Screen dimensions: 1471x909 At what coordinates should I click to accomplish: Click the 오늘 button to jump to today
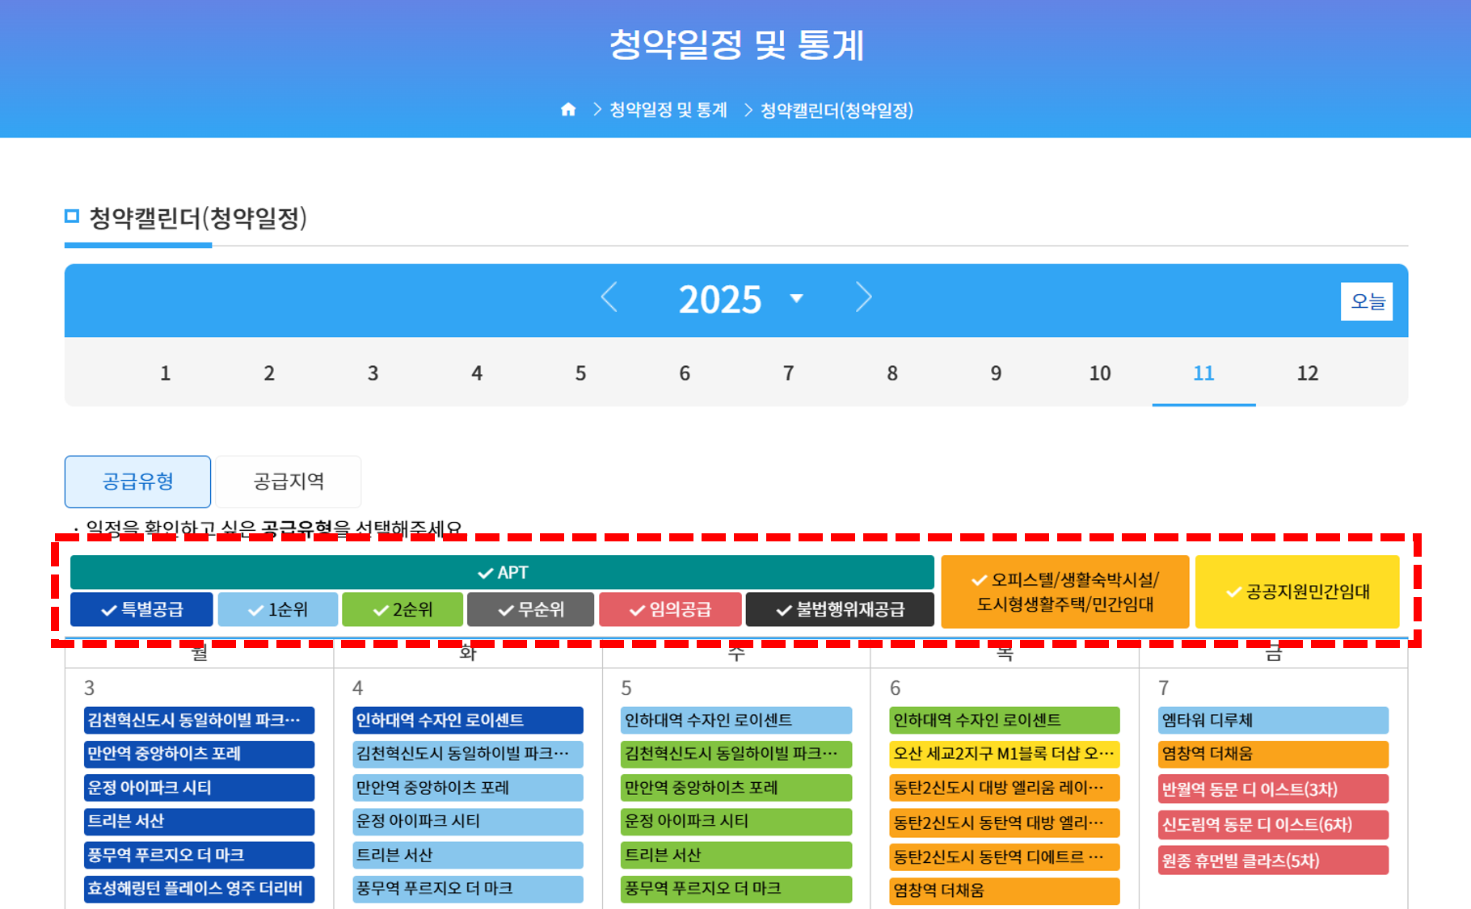(1367, 300)
